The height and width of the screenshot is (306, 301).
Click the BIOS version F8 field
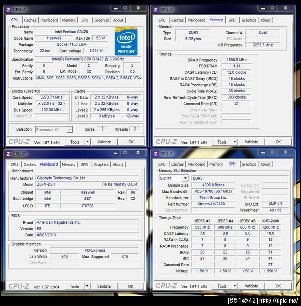pyautogui.click(x=87, y=229)
